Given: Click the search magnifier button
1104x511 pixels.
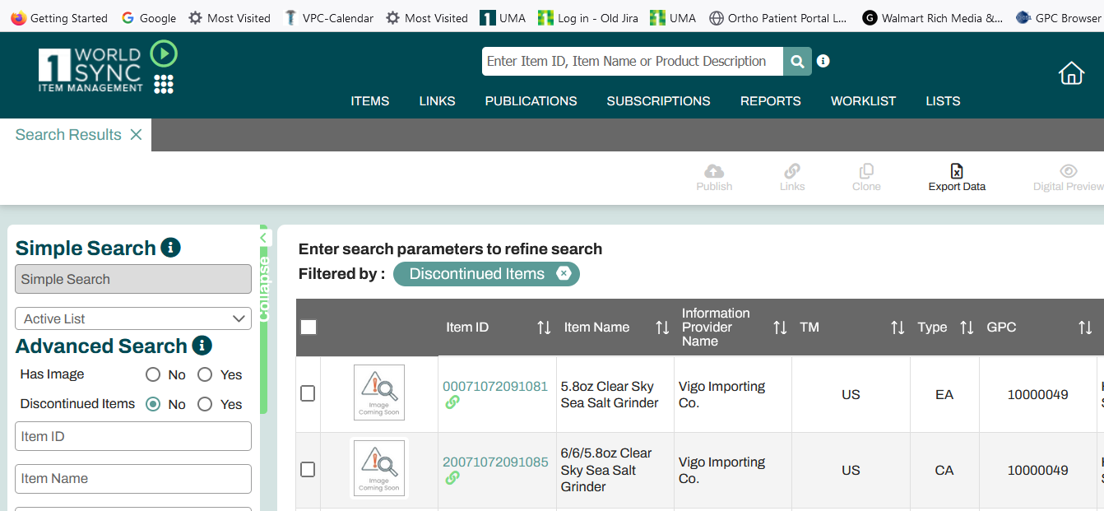Looking at the screenshot, I should tap(797, 61).
